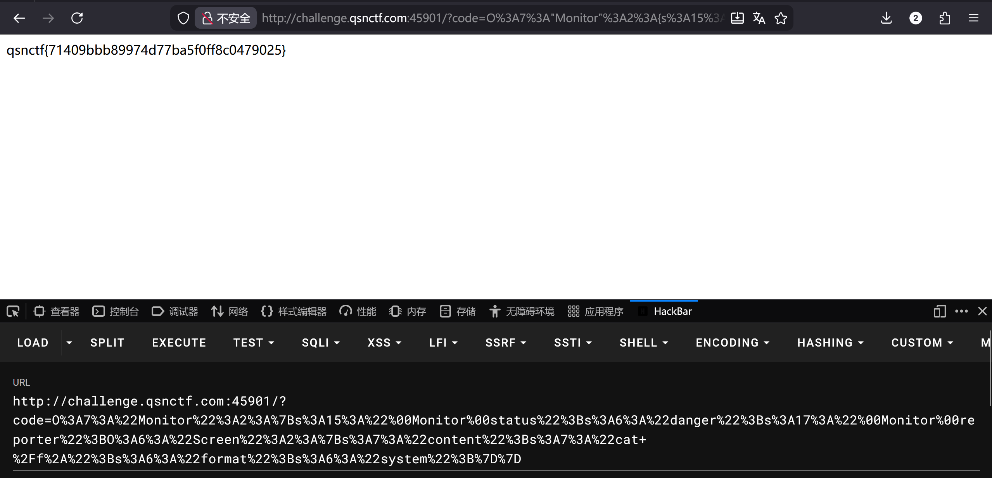Screen dimensions: 992x478
Task: Switch to the 控制台 console tab
Action: [x=116, y=311]
